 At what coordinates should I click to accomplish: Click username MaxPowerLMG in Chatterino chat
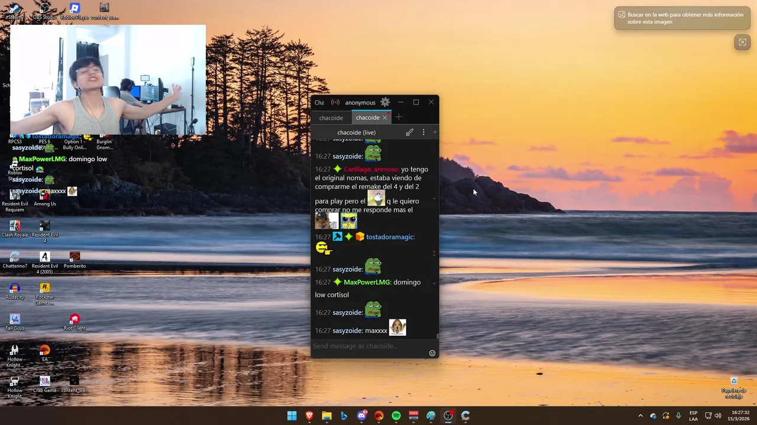coord(367,282)
